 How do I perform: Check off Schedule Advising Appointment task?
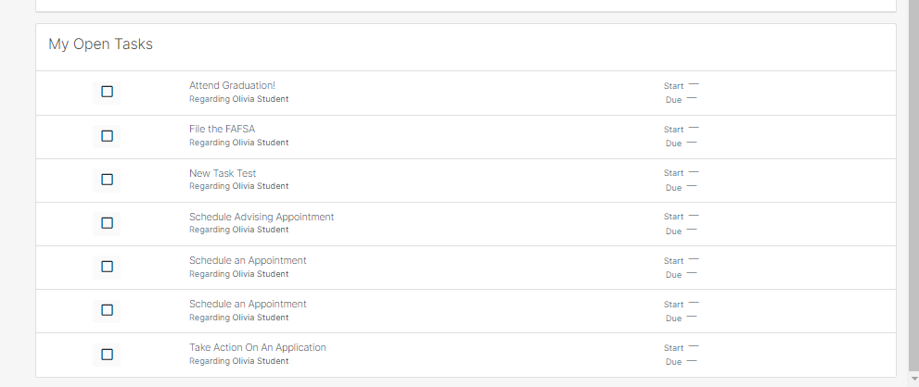(x=107, y=223)
